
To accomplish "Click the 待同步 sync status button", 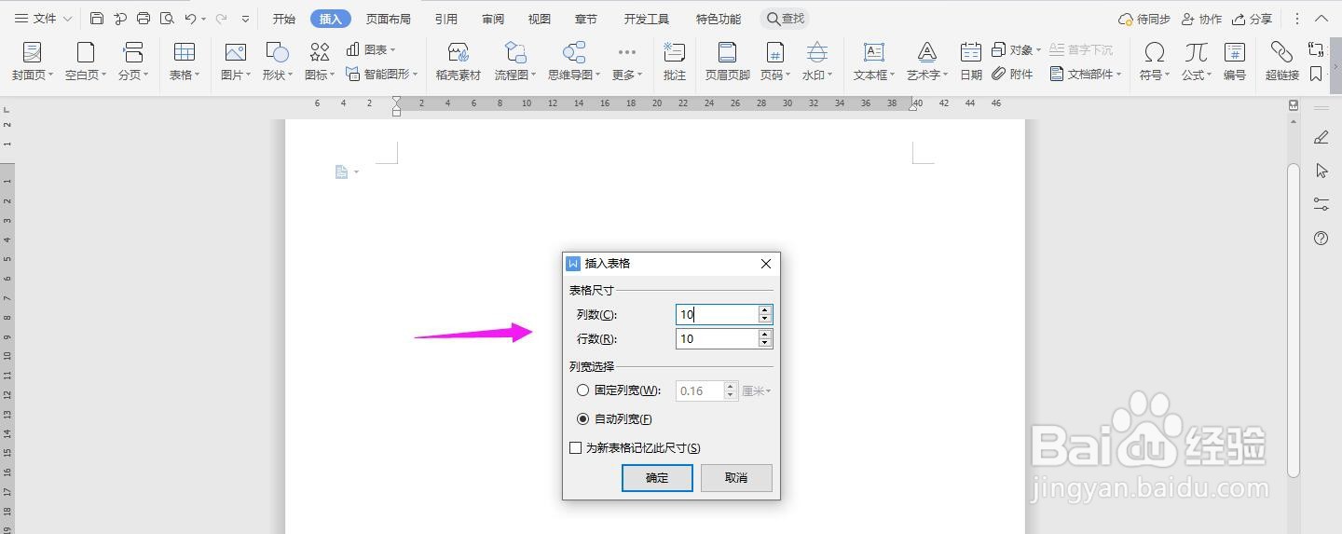I will [x=1144, y=19].
